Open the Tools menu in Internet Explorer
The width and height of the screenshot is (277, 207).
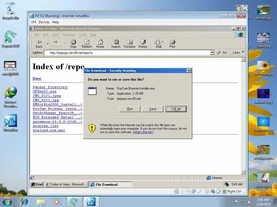point(83,35)
